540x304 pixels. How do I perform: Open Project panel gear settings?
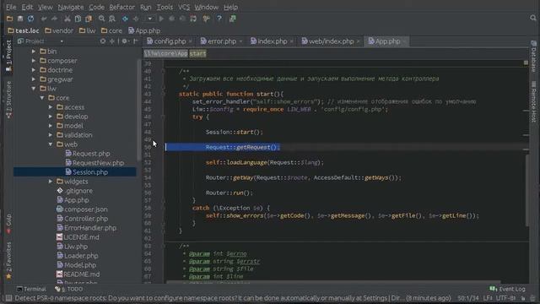(x=125, y=41)
